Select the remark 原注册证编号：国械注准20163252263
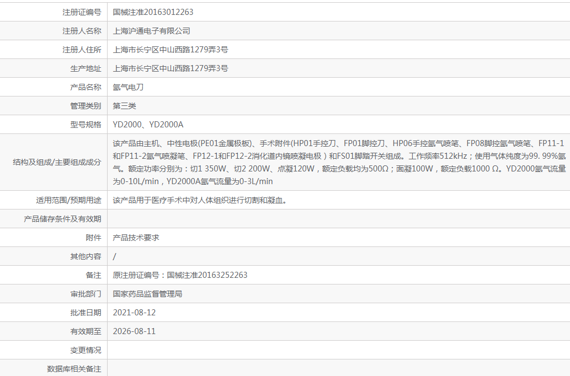The height and width of the screenshot is (376, 570). [180, 275]
